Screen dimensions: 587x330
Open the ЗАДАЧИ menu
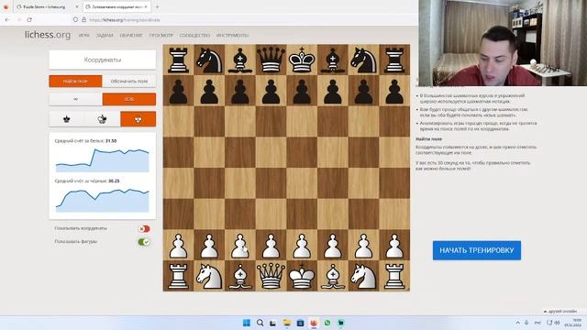coord(105,35)
